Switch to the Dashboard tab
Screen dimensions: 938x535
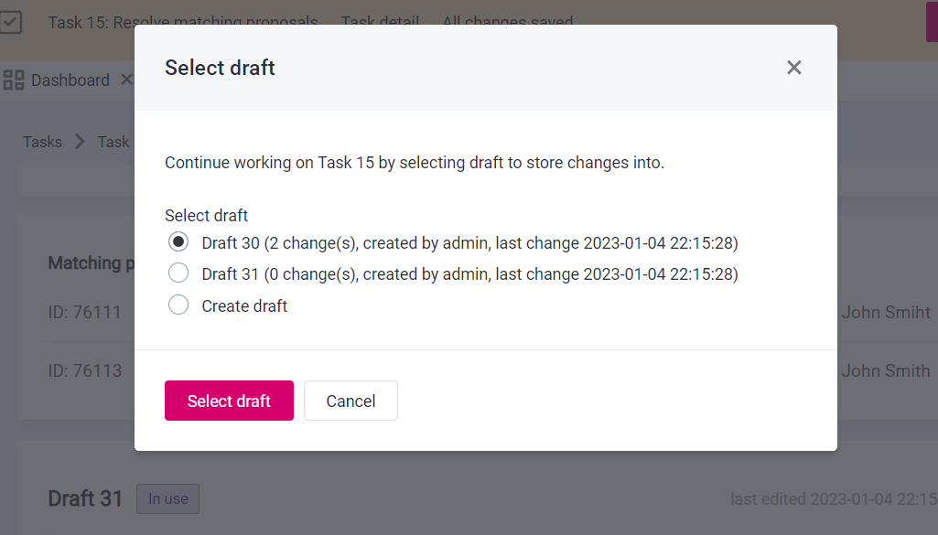click(x=70, y=80)
